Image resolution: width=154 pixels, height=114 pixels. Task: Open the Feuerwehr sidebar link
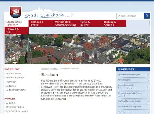pyautogui.click(x=11, y=82)
